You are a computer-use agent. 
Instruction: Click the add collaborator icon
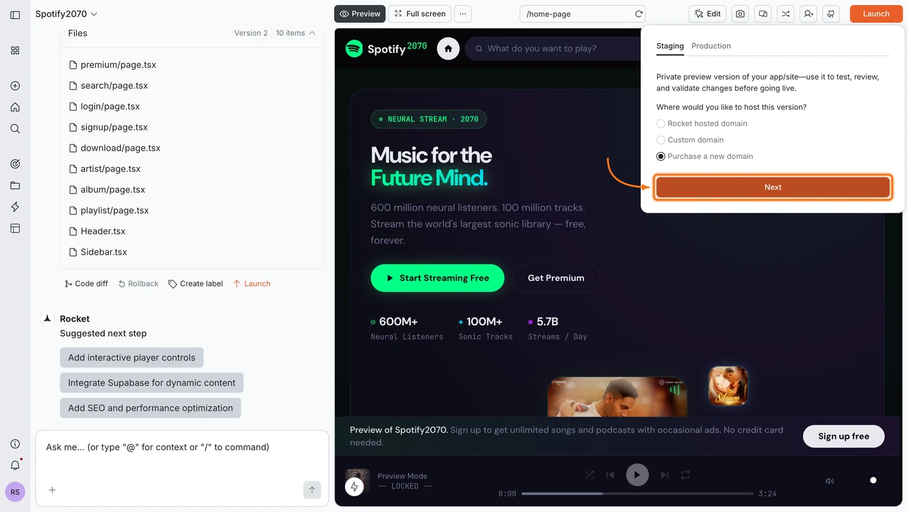coord(808,14)
